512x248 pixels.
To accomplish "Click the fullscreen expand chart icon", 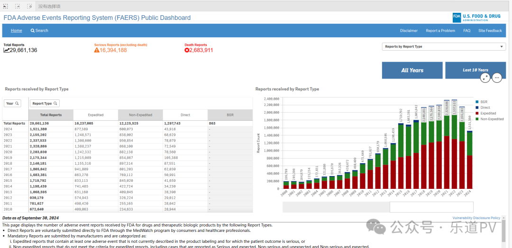I will (485, 78).
